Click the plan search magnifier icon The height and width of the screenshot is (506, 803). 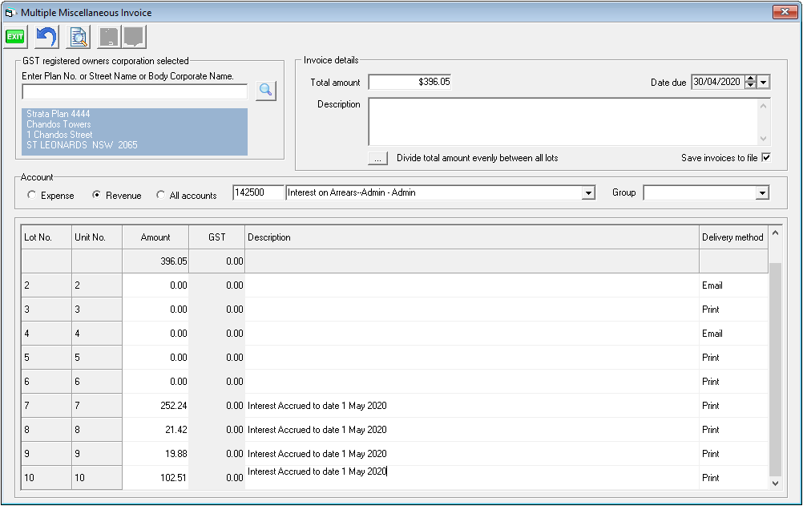266,91
